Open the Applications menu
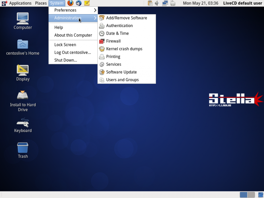The image size is (264, 198). [20, 3]
